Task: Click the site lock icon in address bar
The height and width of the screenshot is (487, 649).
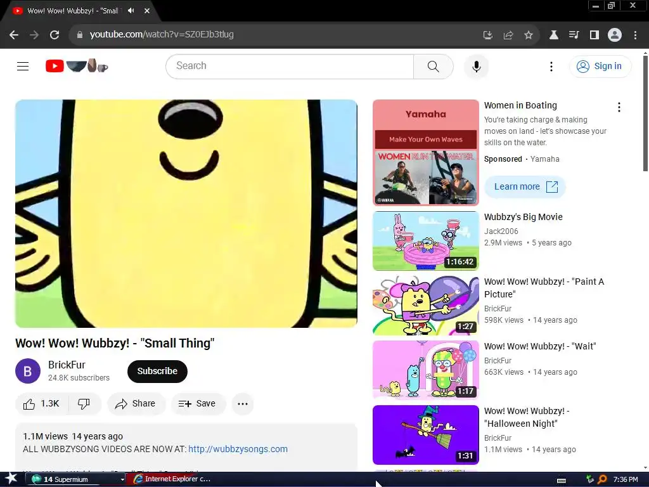Action: pyautogui.click(x=80, y=35)
